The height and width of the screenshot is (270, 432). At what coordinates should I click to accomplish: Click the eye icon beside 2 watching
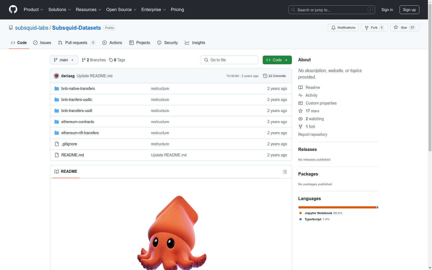pos(301,119)
